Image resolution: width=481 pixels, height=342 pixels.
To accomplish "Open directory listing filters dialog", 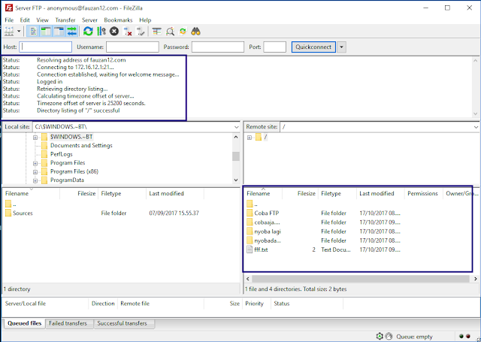I will click(x=157, y=32).
